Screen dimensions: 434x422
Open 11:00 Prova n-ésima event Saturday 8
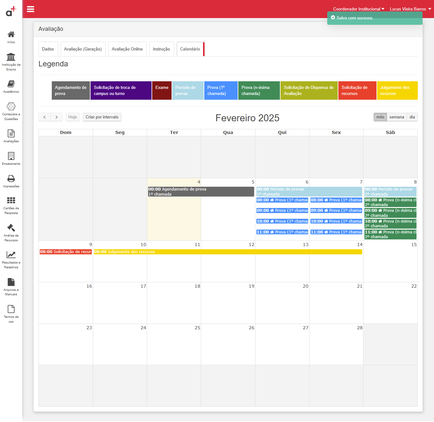[x=390, y=234]
